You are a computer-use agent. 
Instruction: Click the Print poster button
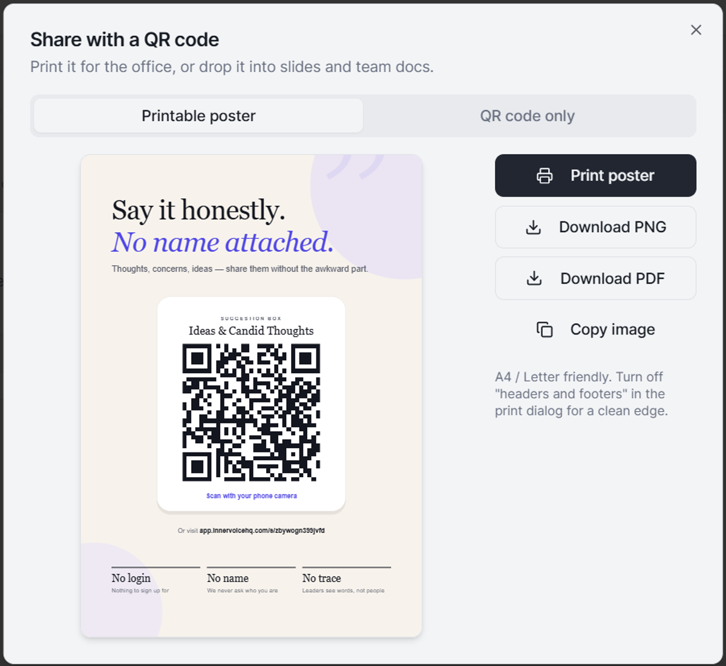(595, 175)
